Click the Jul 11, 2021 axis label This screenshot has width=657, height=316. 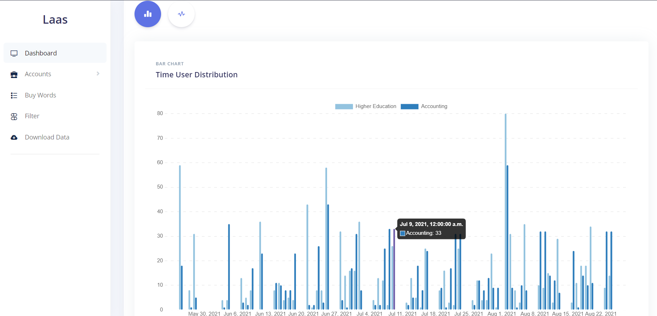coord(402,314)
